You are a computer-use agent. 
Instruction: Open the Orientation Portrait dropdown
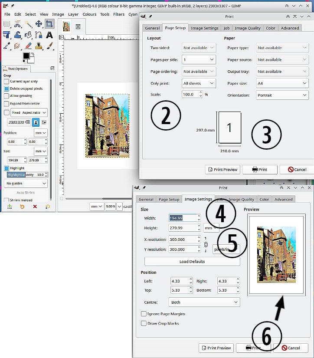(282, 95)
